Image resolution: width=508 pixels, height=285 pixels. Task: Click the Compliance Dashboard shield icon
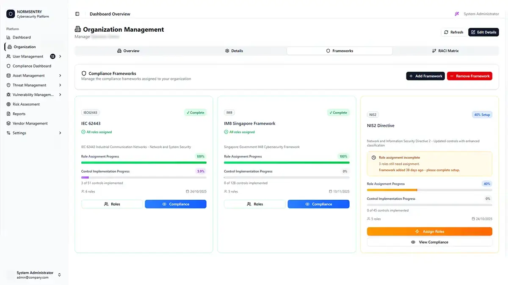pos(8,66)
